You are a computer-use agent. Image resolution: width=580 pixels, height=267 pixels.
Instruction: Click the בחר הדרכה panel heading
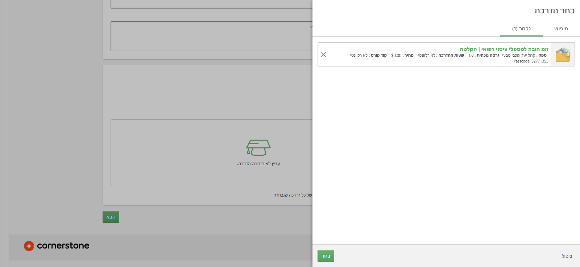[554, 11]
